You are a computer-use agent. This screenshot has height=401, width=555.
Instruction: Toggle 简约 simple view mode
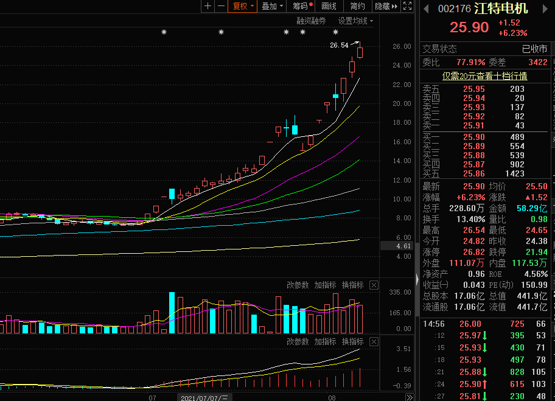[x=358, y=6]
